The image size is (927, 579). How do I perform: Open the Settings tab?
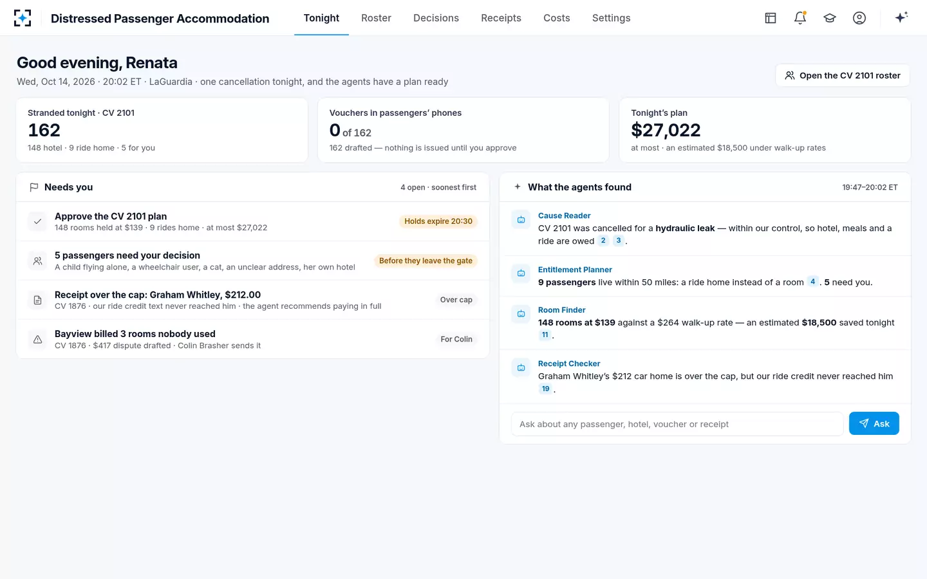tap(611, 18)
